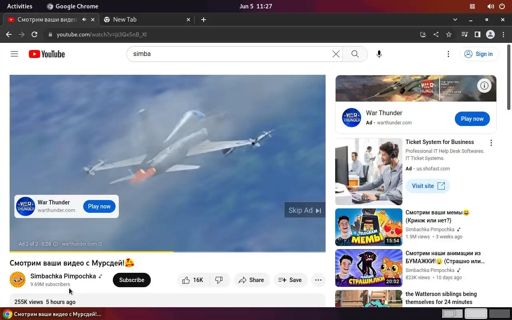The width and height of the screenshot is (512, 320).
Task: Open Activities overview
Action: pos(20,6)
